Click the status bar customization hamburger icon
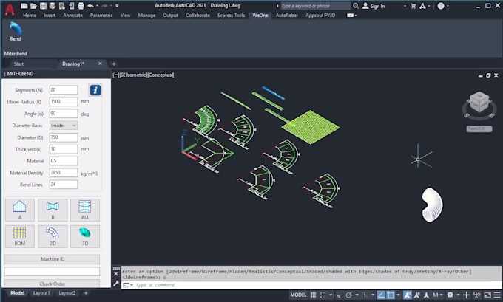Image resolution: width=503 pixels, height=302 pixels. point(497,295)
